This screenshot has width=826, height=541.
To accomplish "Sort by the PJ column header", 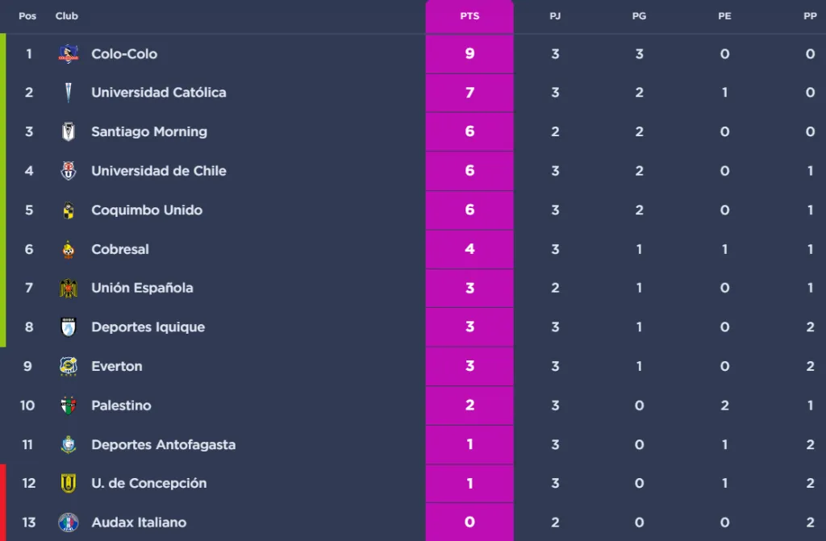I will pyautogui.click(x=555, y=16).
